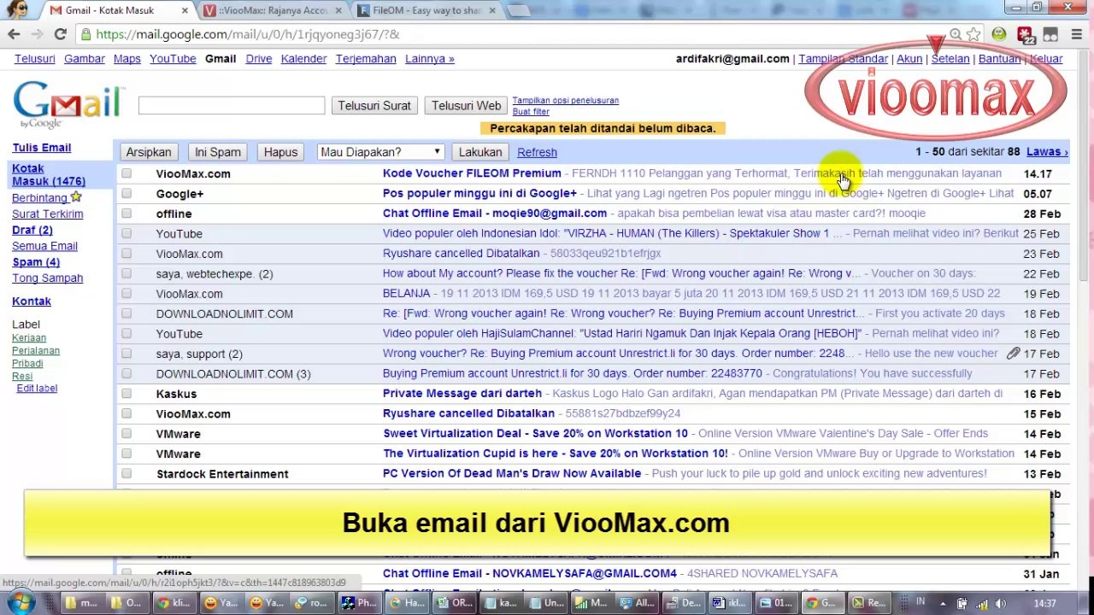The width and height of the screenshot is (1094, 615).
Task: Click the Gmail logo
Action: pyautogui.click(x=68, y=104)
